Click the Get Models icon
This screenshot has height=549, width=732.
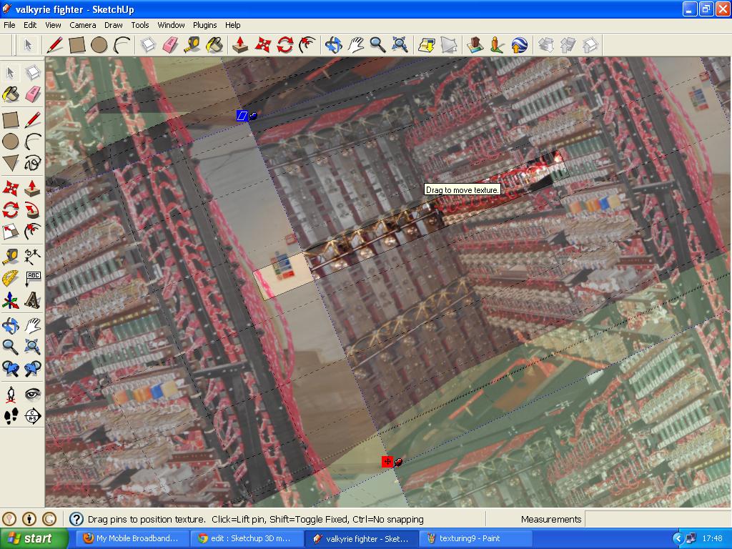545,45
